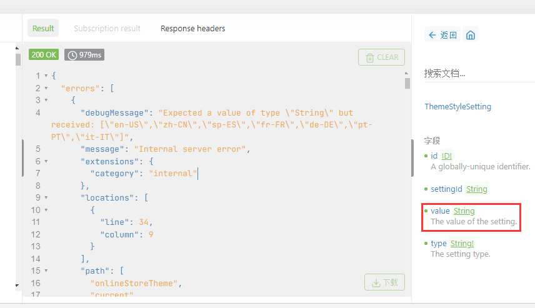The image size is (535, 308).
Task: Fold the path array at line 15
Action: (x=46, y=271)
